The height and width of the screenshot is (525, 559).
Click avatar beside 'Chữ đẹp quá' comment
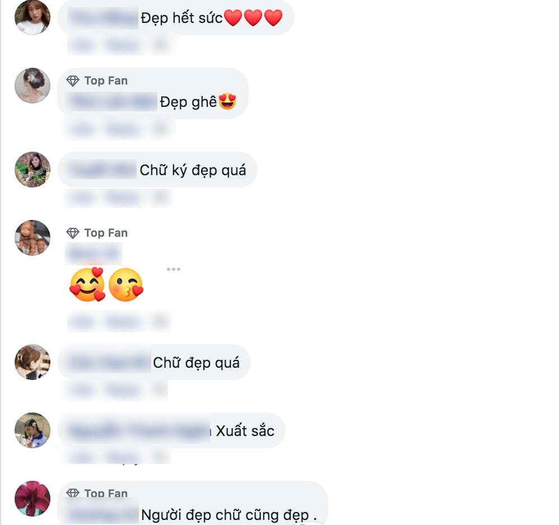click(32, 362)
